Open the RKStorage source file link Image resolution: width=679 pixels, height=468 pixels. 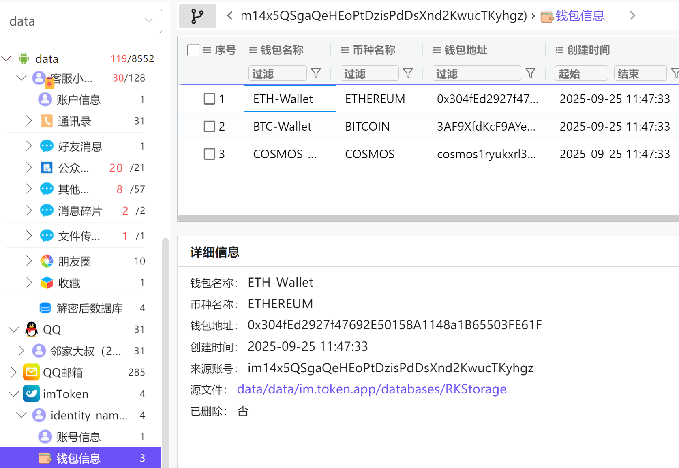371,389
